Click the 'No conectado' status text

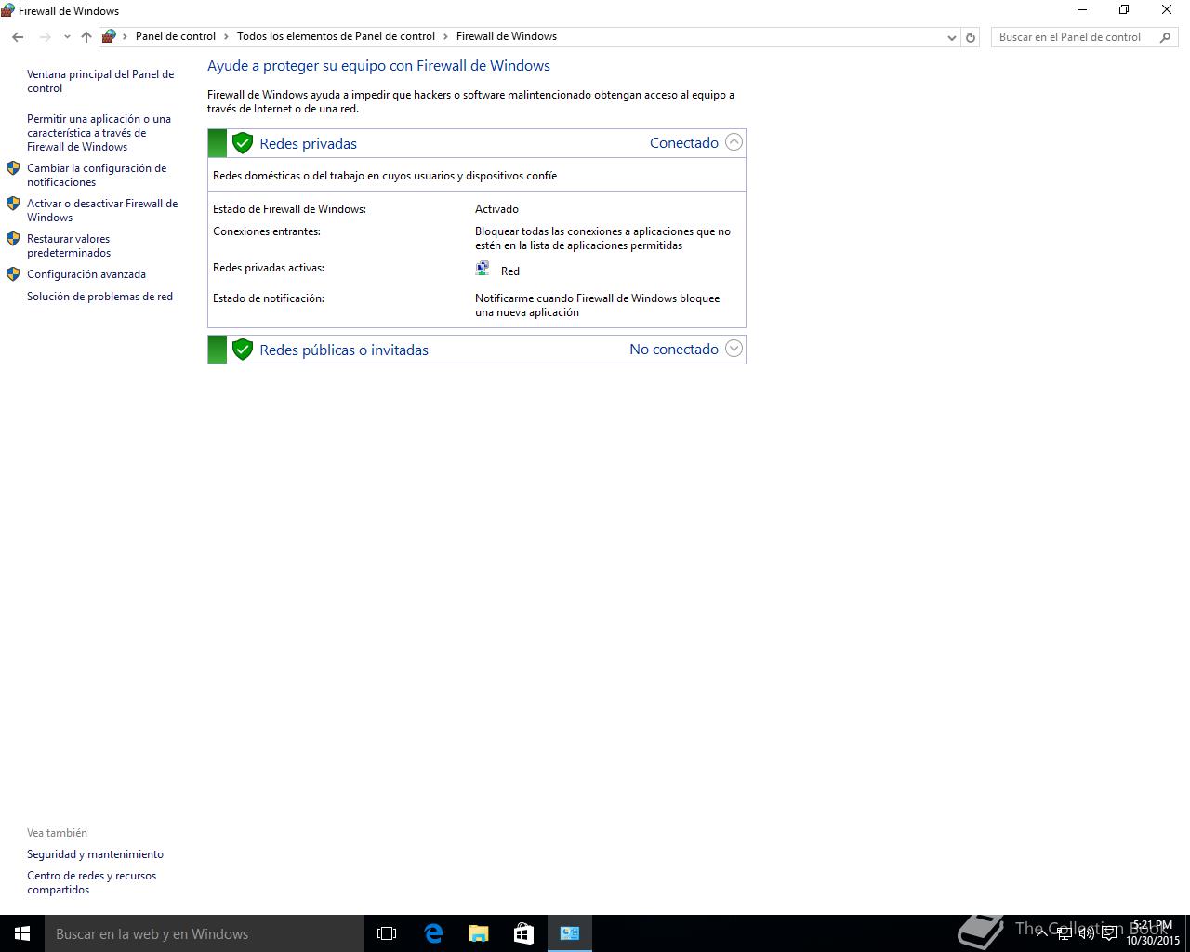pos(674,349)
